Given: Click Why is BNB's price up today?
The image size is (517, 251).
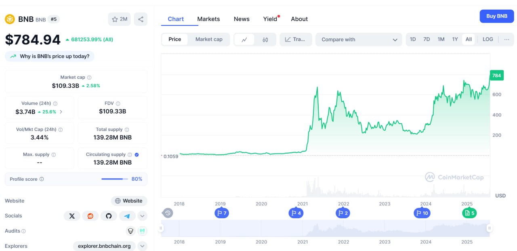Looking at the screenshot, I should tap(50, 56).
